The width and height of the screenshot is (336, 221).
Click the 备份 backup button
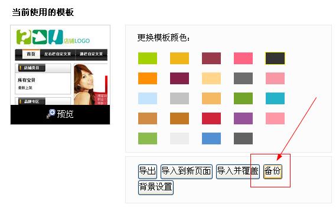(273, 171)
